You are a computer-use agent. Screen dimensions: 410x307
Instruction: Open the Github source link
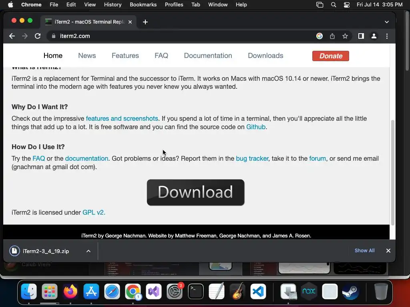(x=256, y=127)
